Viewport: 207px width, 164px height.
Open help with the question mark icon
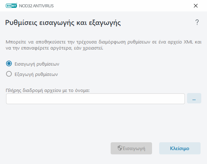click(x=197, y=22)
